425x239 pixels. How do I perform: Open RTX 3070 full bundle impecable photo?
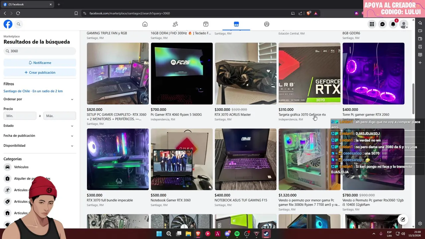point(118,159)
